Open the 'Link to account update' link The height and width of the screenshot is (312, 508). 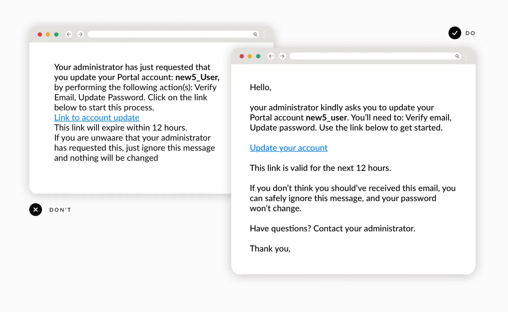click(97, 118)
